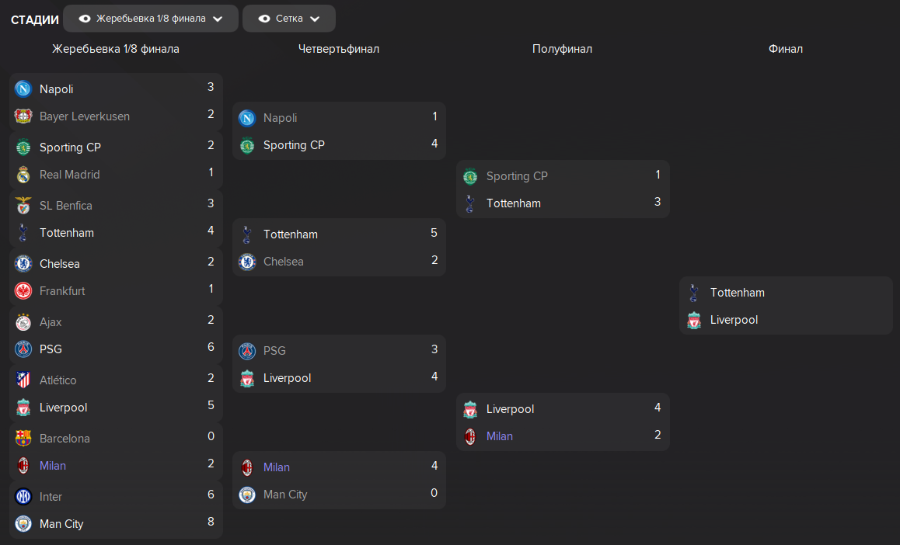900x545 pixels.
Task: Toggle the eye icon beside Жеребьевка 1/8 финала
Action: 85,19
